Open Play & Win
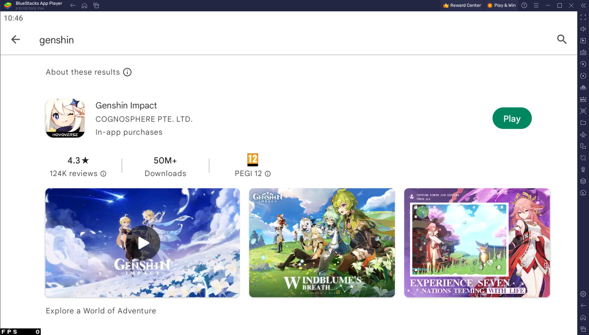Viewport: 589px width, 335px height. [502, 5]
